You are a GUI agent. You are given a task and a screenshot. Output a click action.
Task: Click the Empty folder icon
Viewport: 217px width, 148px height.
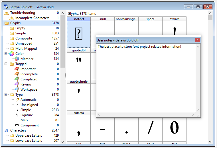(x=12, y=28)
